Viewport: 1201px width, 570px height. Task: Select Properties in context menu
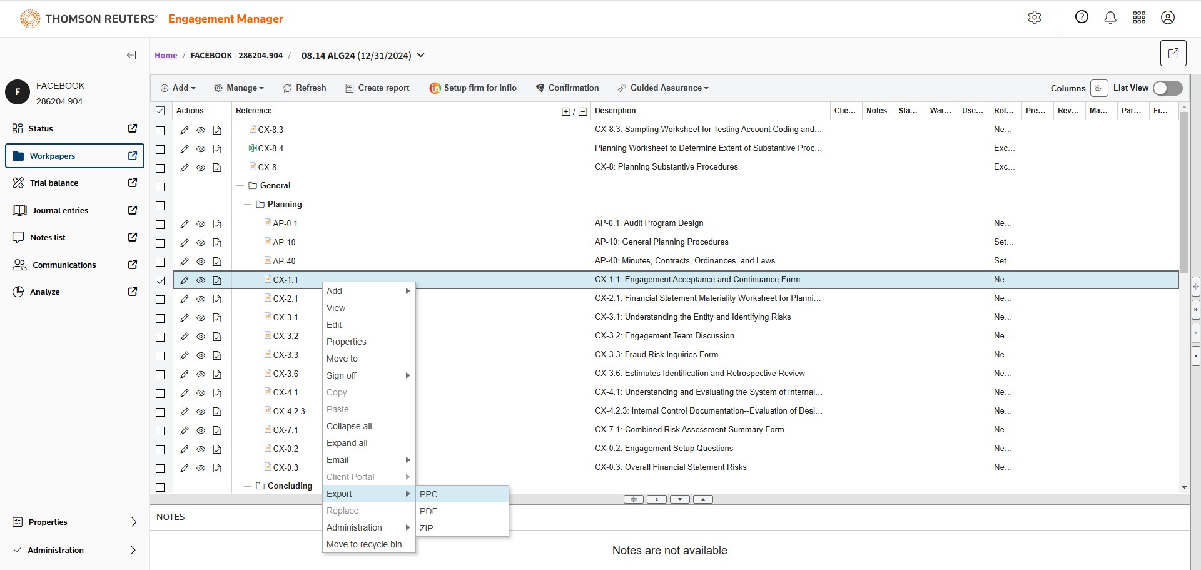pyautogui.click(x=368, y=342)
